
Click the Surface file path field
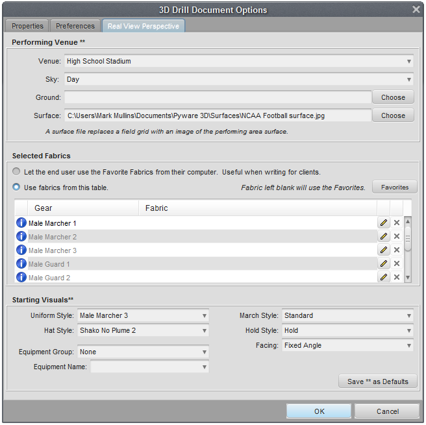[x=218, y=115]
